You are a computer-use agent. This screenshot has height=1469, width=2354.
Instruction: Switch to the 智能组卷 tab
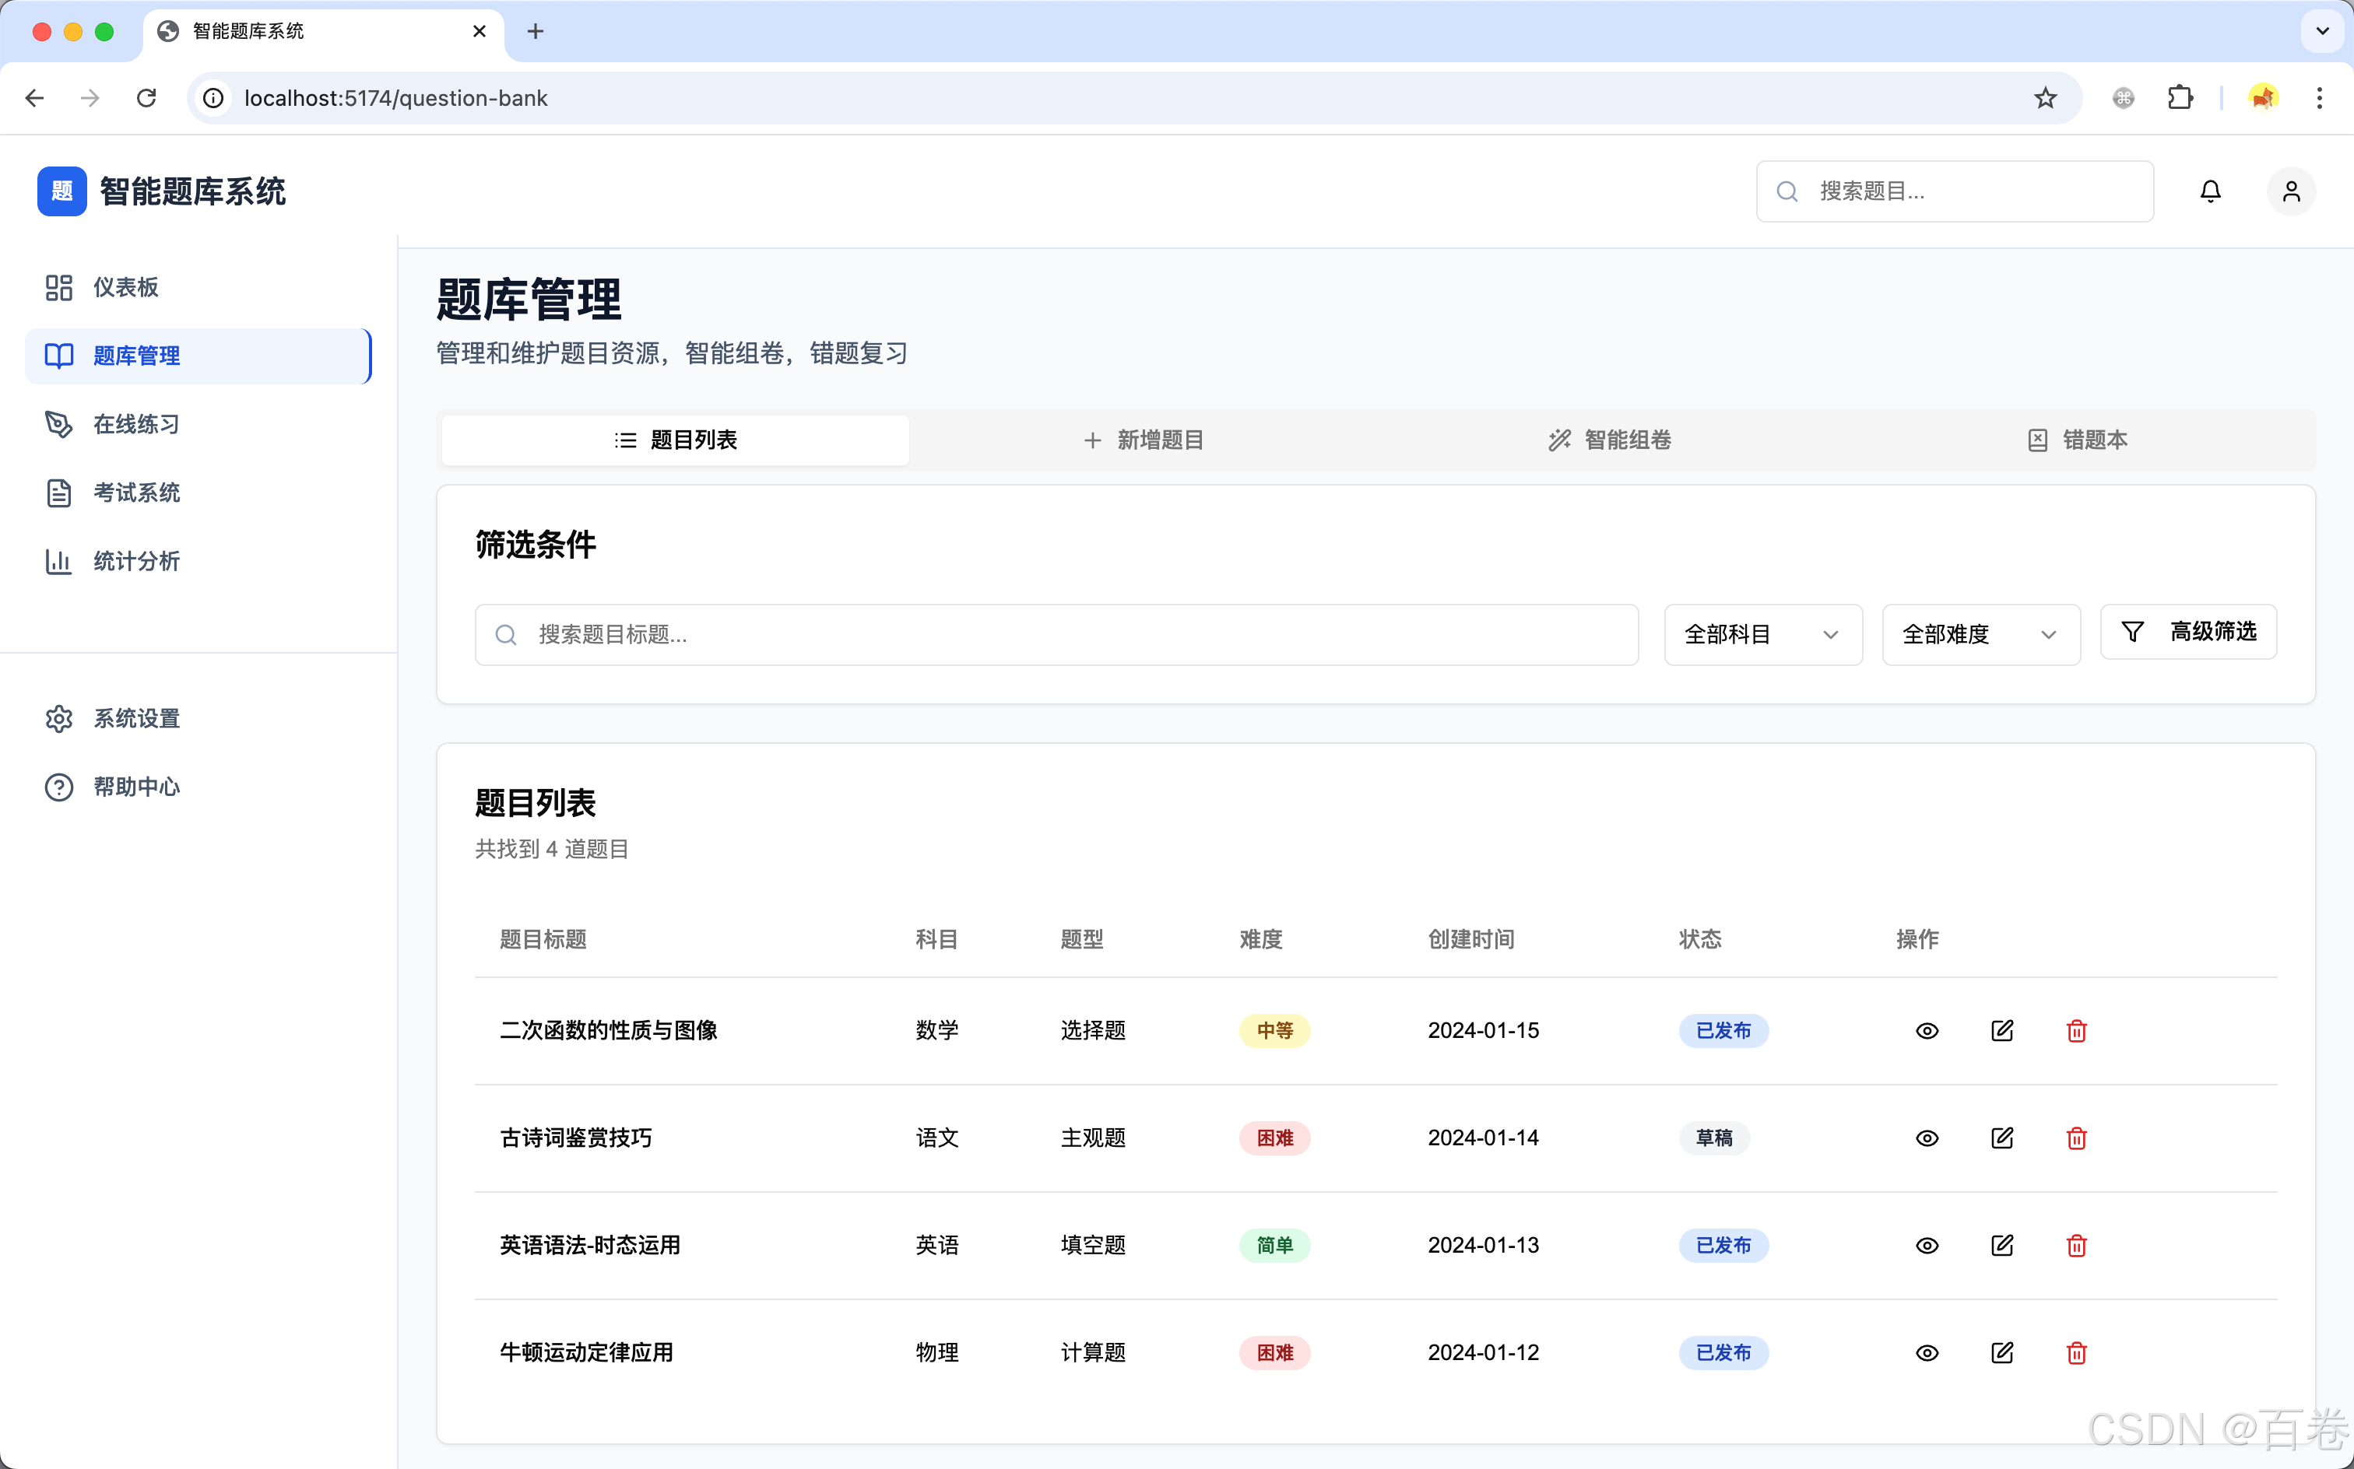[1610, 439]
